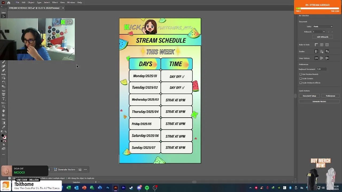Change screen mode icon in toolbar
The image size is (342, 192).
[x=3, y=149]
